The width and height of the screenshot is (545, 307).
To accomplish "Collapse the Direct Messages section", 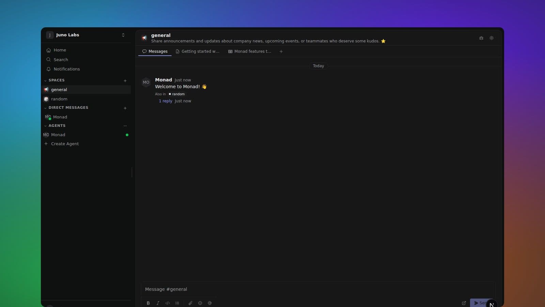I will point(45,108).
